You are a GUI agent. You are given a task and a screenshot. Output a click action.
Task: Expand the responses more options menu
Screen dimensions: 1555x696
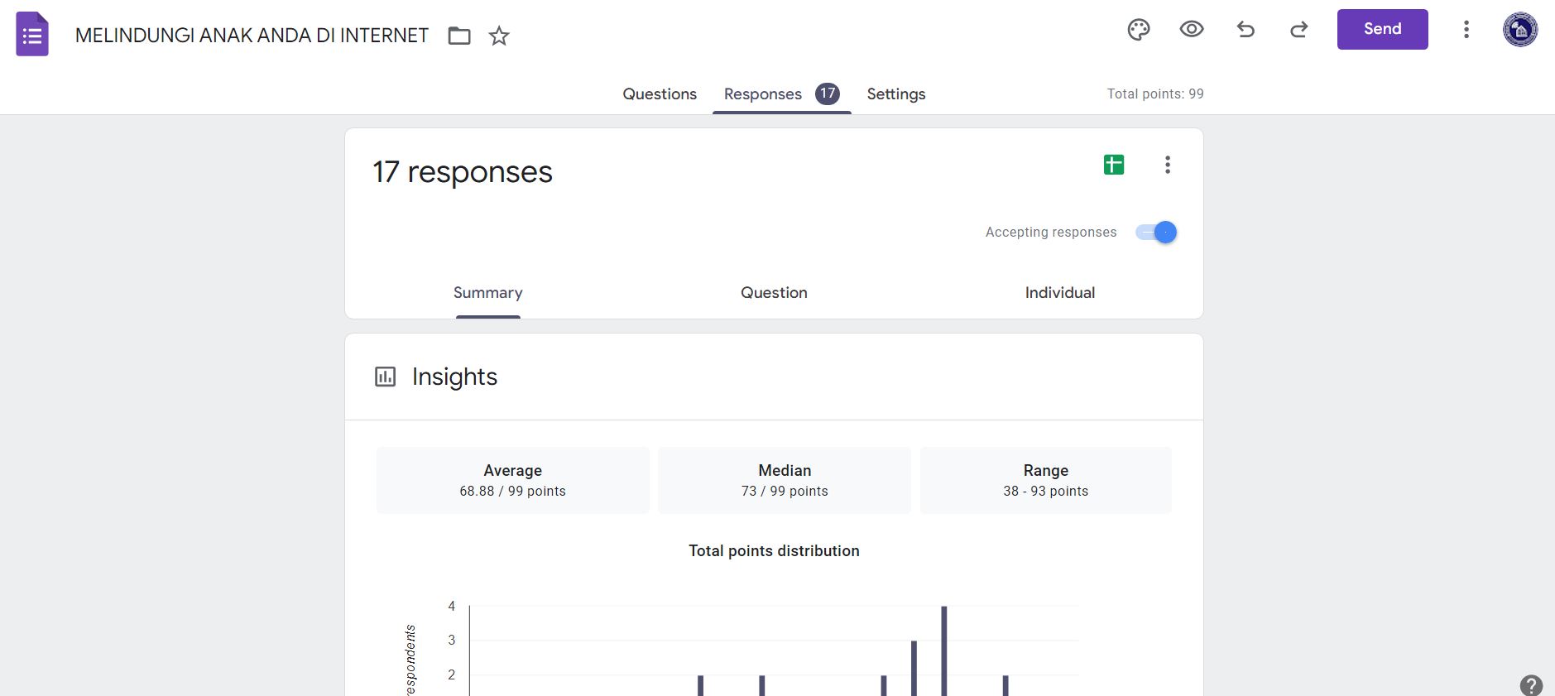[1168, 165]
